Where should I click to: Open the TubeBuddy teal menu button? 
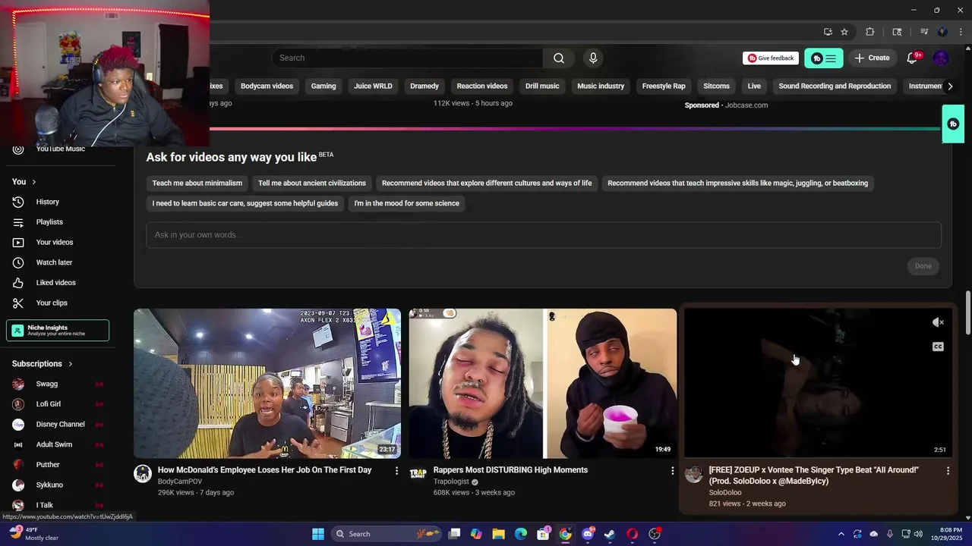824,58
